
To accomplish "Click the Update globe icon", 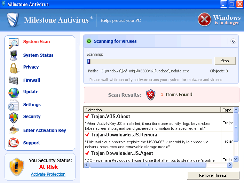I will (13, 92).
